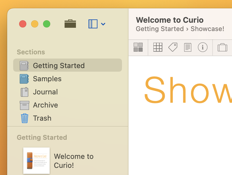The image size is (232, 175).
Task: Maximize the window with green button
Action: coord(47,24)
